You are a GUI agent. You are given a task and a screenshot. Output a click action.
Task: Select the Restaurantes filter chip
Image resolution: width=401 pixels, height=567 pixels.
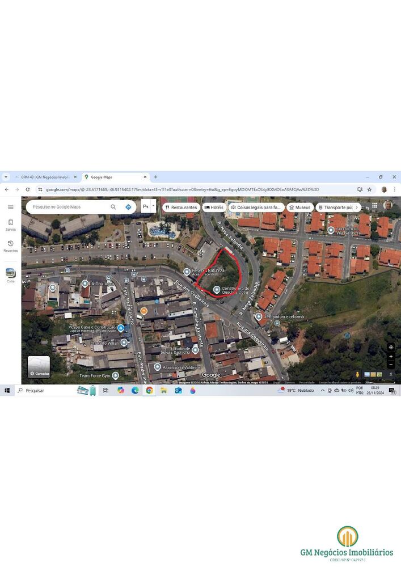click(x=181, y=207)
